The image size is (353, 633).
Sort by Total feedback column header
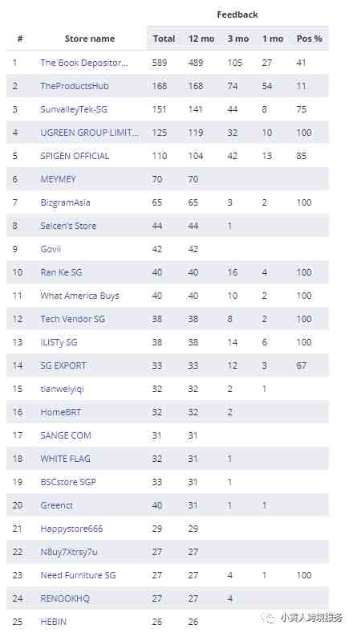(x=164, y=39)
